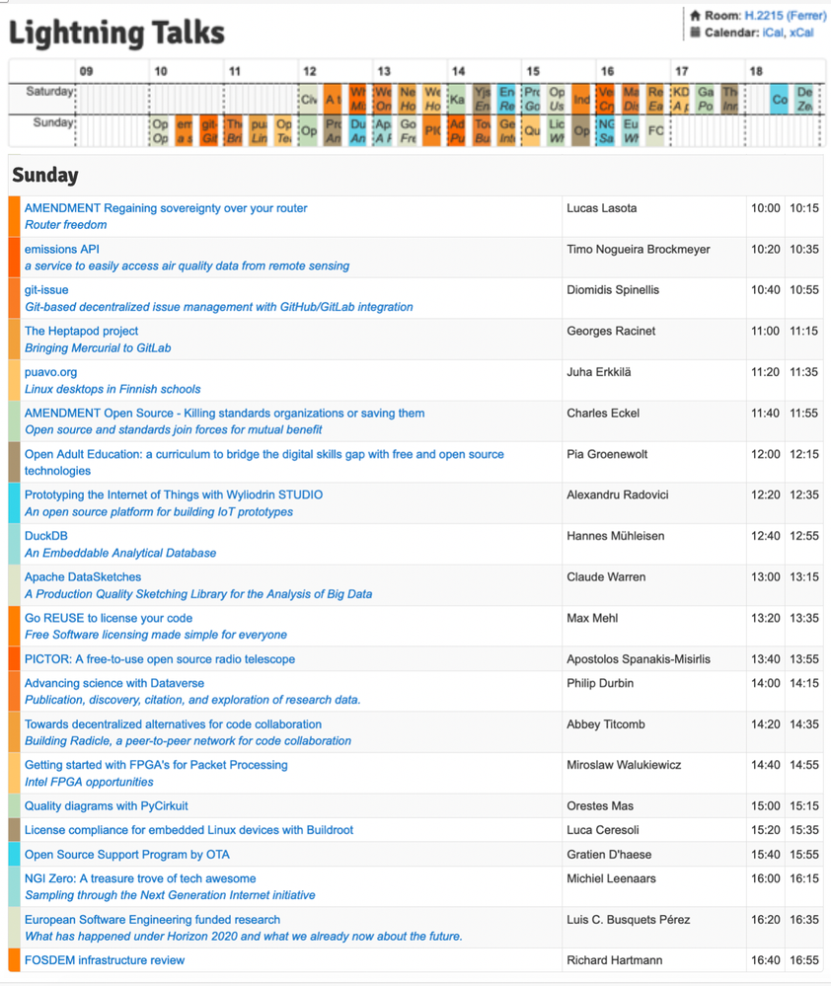The height and width of the screenshot is (986, 831).
Task: Select the 'Ind' block in Saturday timeline
Action: (x=581, y=100)
